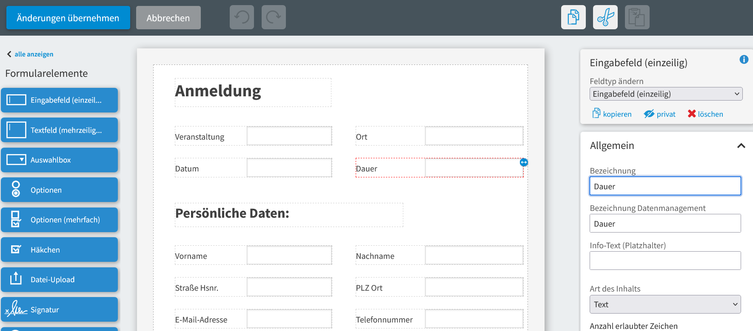Click the Abbrechen button
The height and width of the screenshot is (331, 753).
pyautogui.click(x=168, y=18)
